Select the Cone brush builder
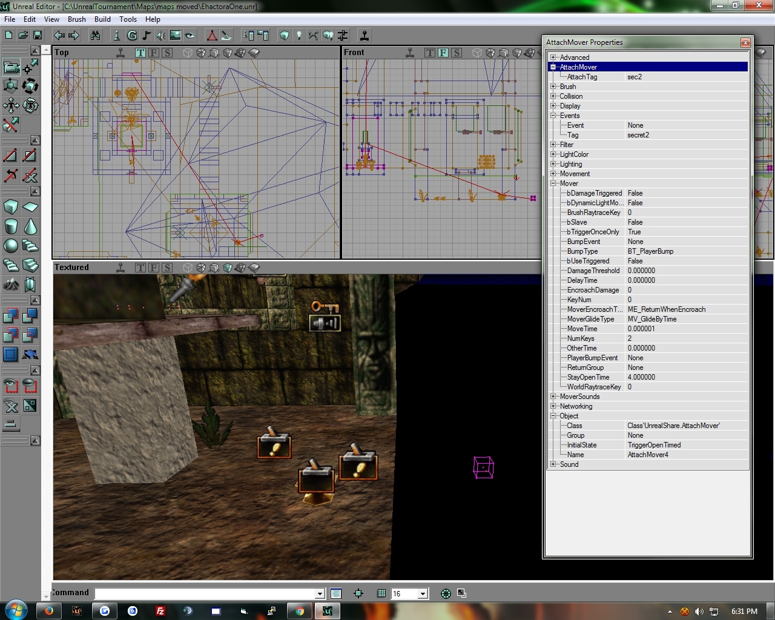This screenshot has width=775, height=620. click(x=30, y=226)
